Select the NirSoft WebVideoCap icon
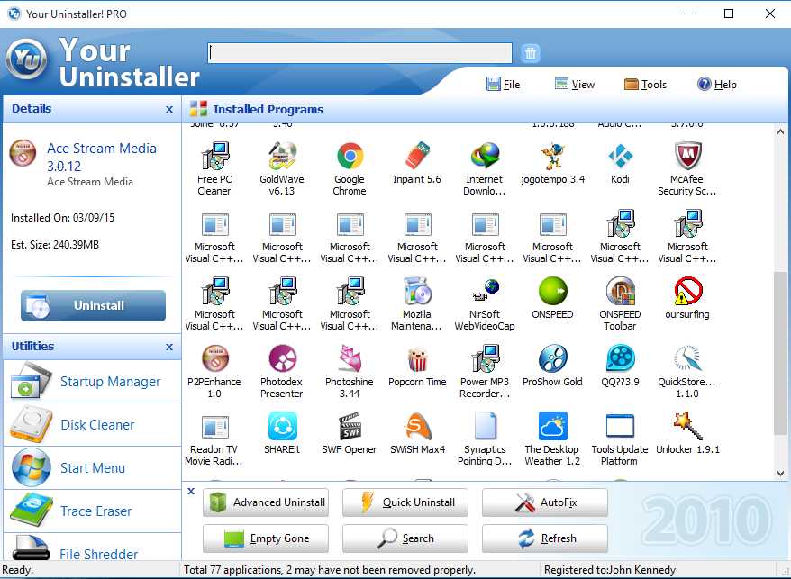This screenshot has width=791, height=579. (485, 291)
